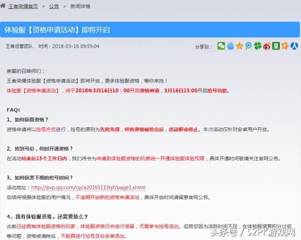The width and height of the screenshot is (301, 240).
Task: Share to WeChat via green chat icon
Action: point(221,46)
